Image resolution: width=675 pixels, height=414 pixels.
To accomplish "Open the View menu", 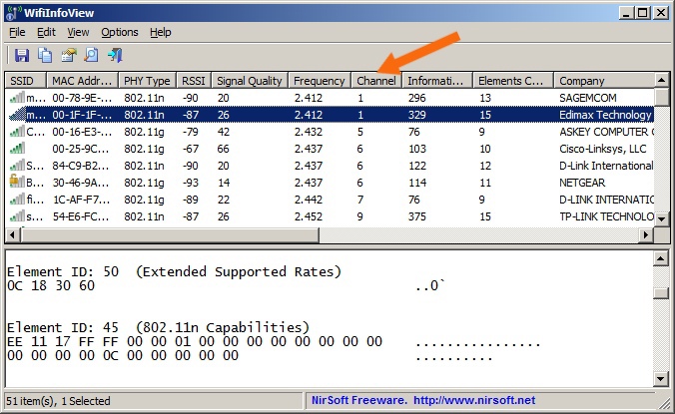I will (78, 32).
